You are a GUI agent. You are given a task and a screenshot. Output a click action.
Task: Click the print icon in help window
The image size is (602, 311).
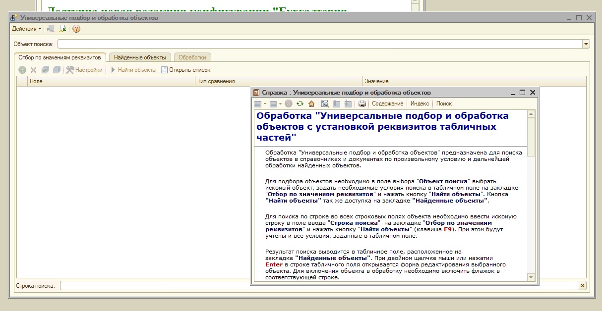click(x=362, y=104)
